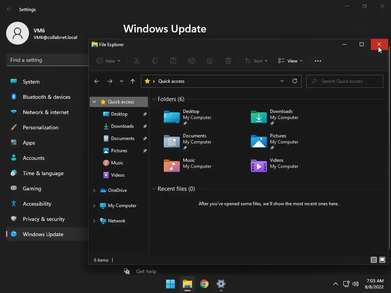Open the clock and date in the taskbar
The image size is (391, 293).
pyautogui.click(x=374, y=284)
